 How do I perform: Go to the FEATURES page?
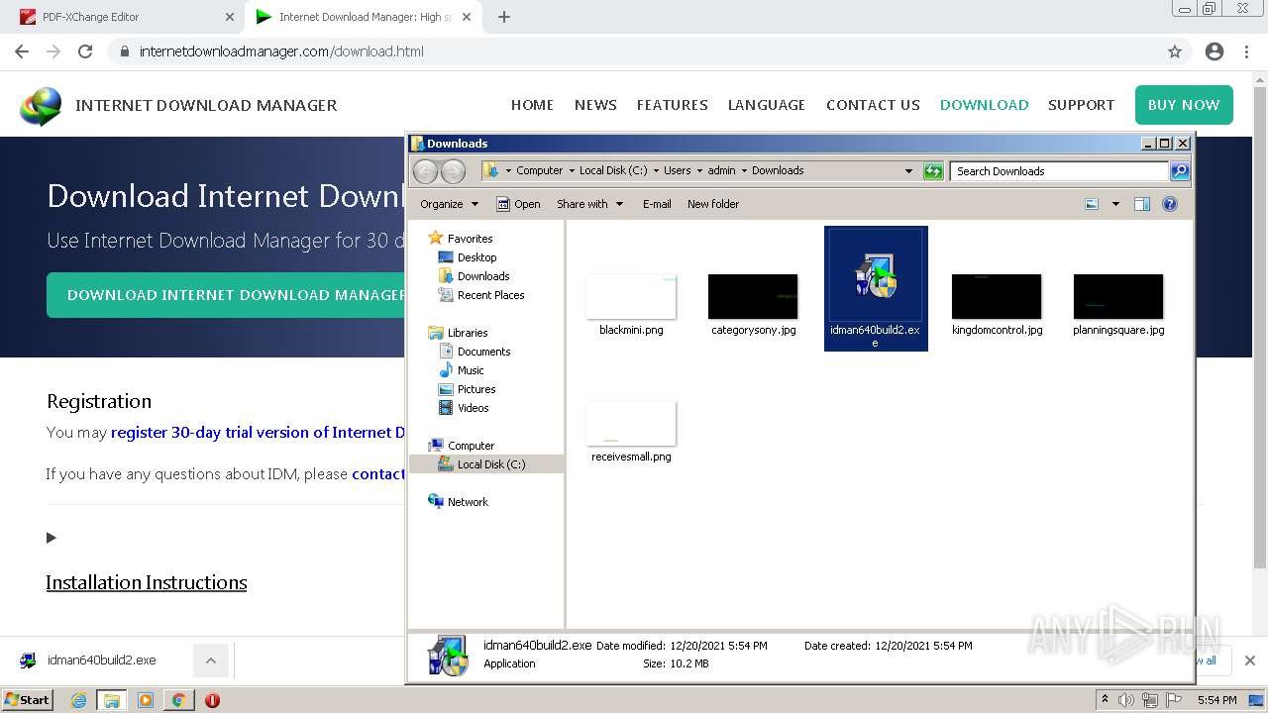[x=672, y=105]
